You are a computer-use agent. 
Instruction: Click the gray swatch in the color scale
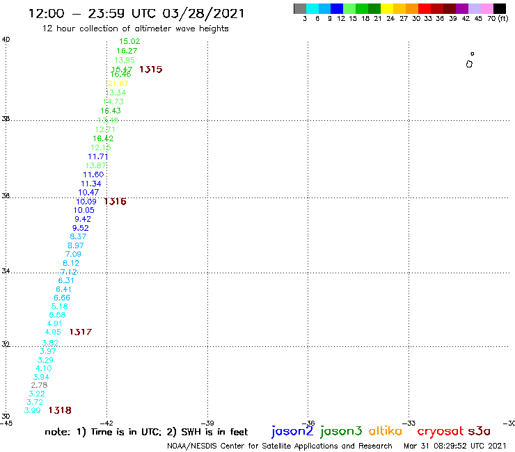[300, 8]
